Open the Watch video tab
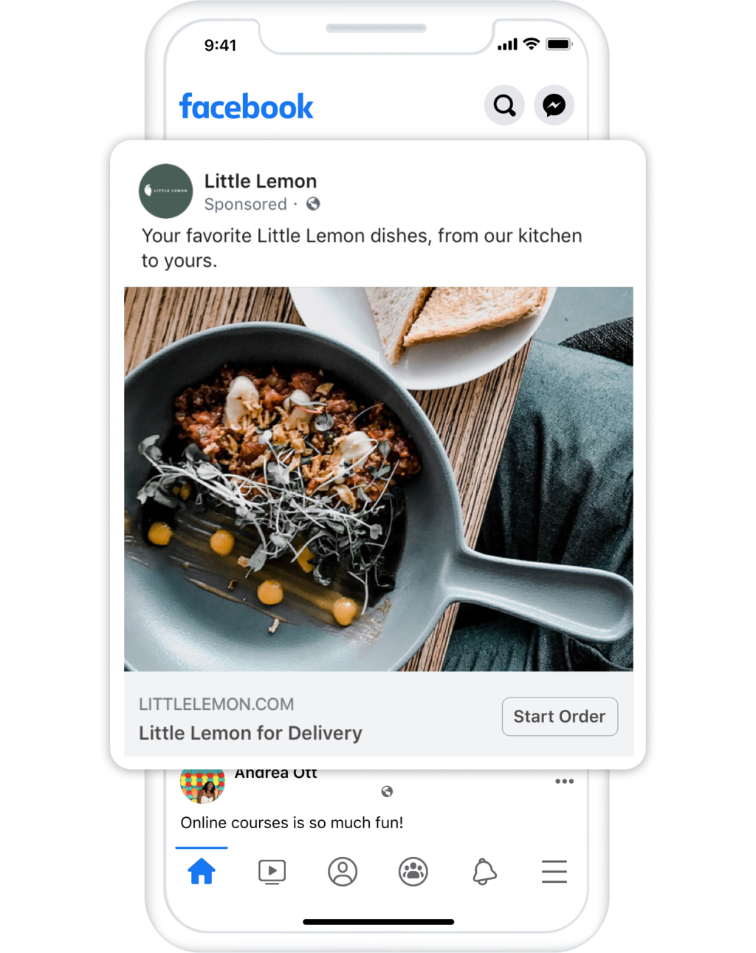This screenshot has height=953, width=756. [x=272, y=872]
